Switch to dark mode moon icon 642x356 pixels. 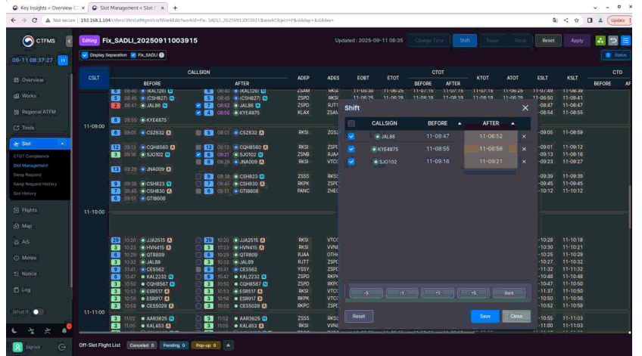tap(14, 330)
